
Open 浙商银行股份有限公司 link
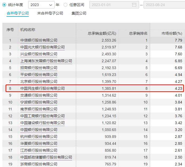[39, 164]
